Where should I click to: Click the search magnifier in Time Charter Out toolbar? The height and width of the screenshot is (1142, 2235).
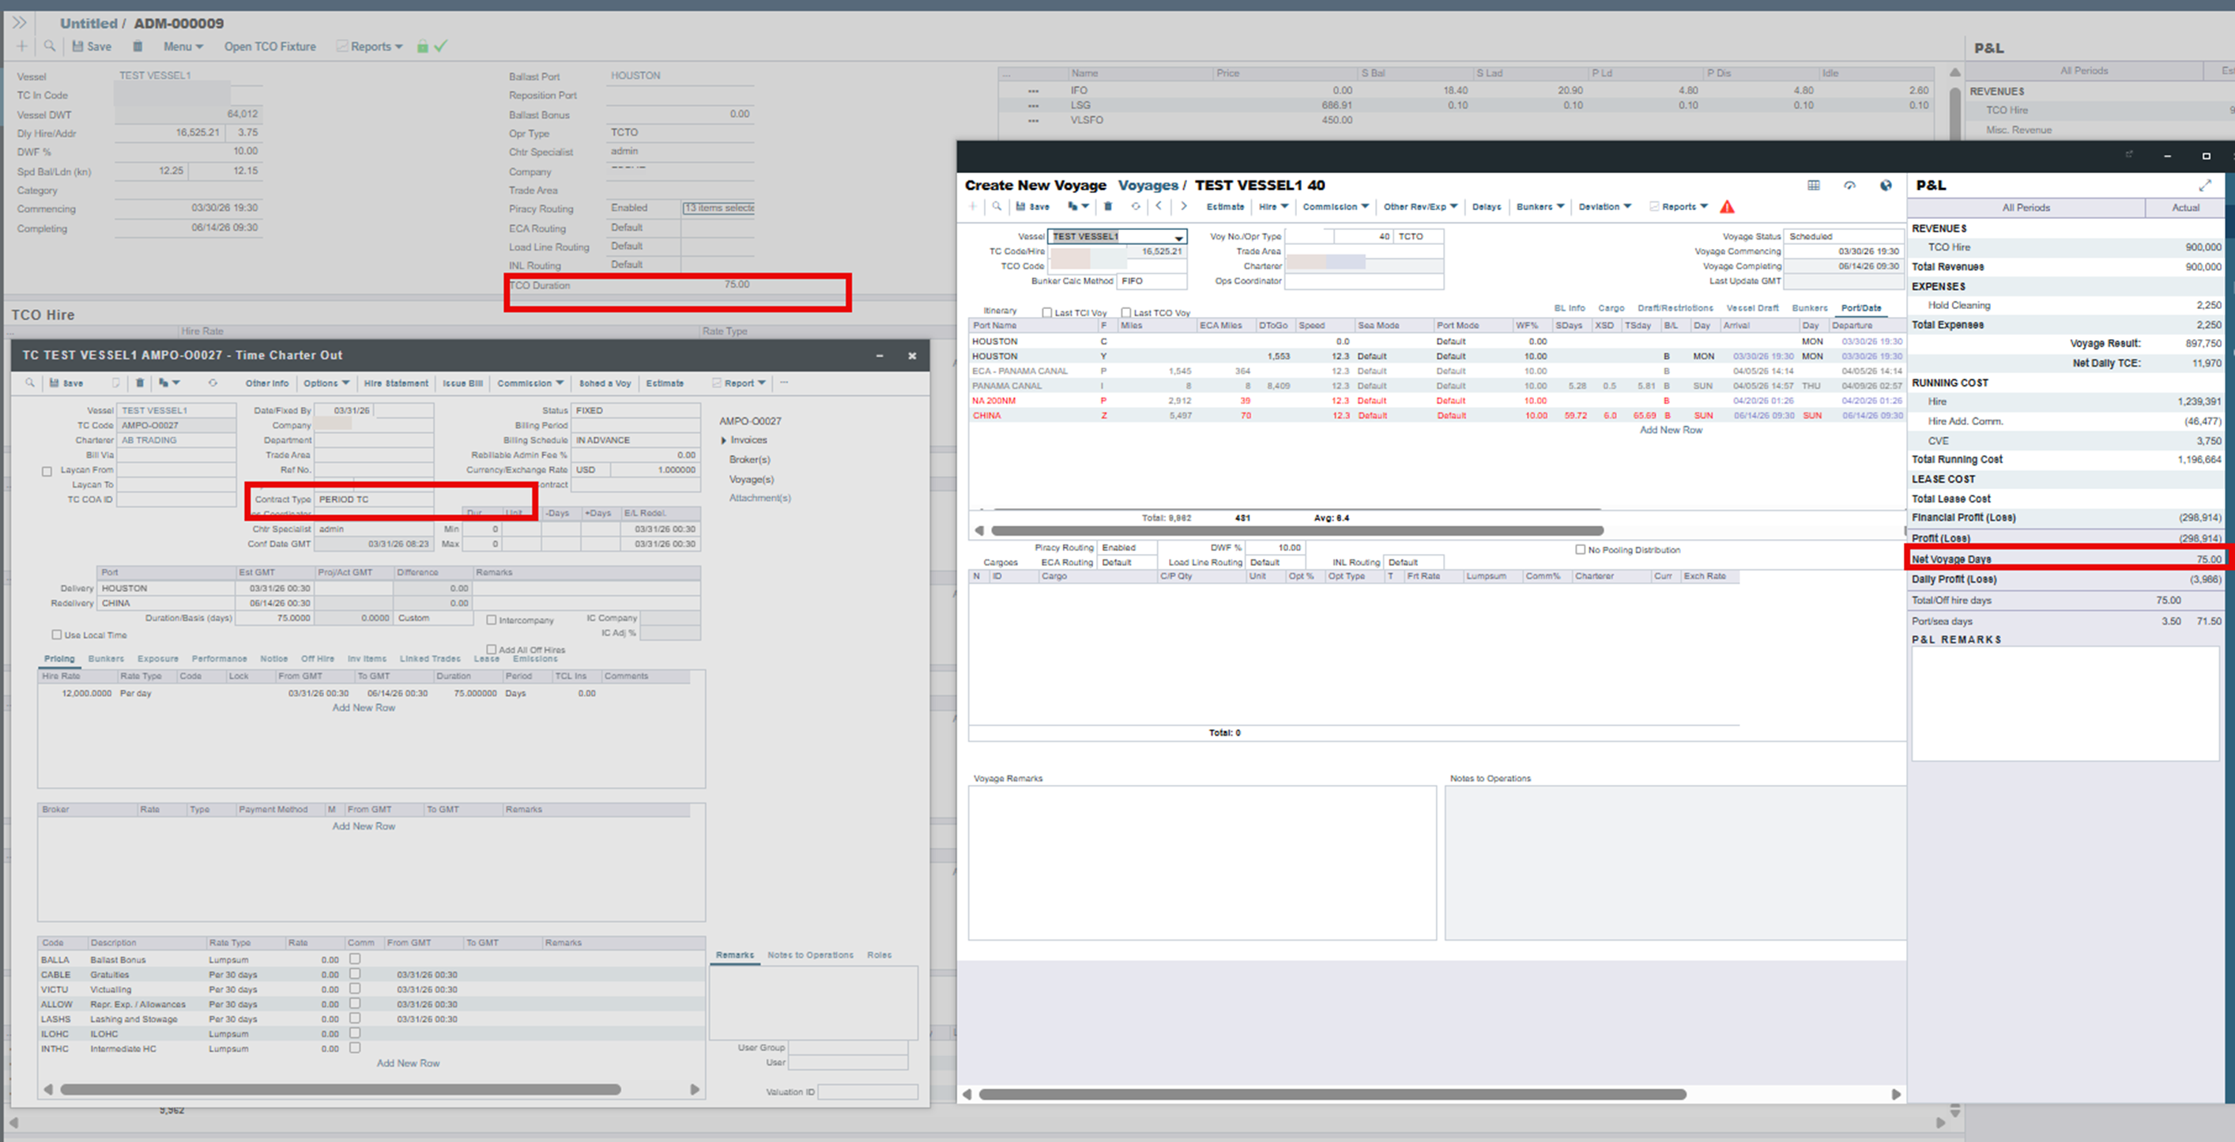(30, 383)
